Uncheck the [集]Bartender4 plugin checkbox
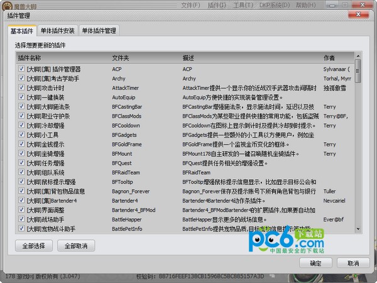377x283 pixels. point(21,200)
